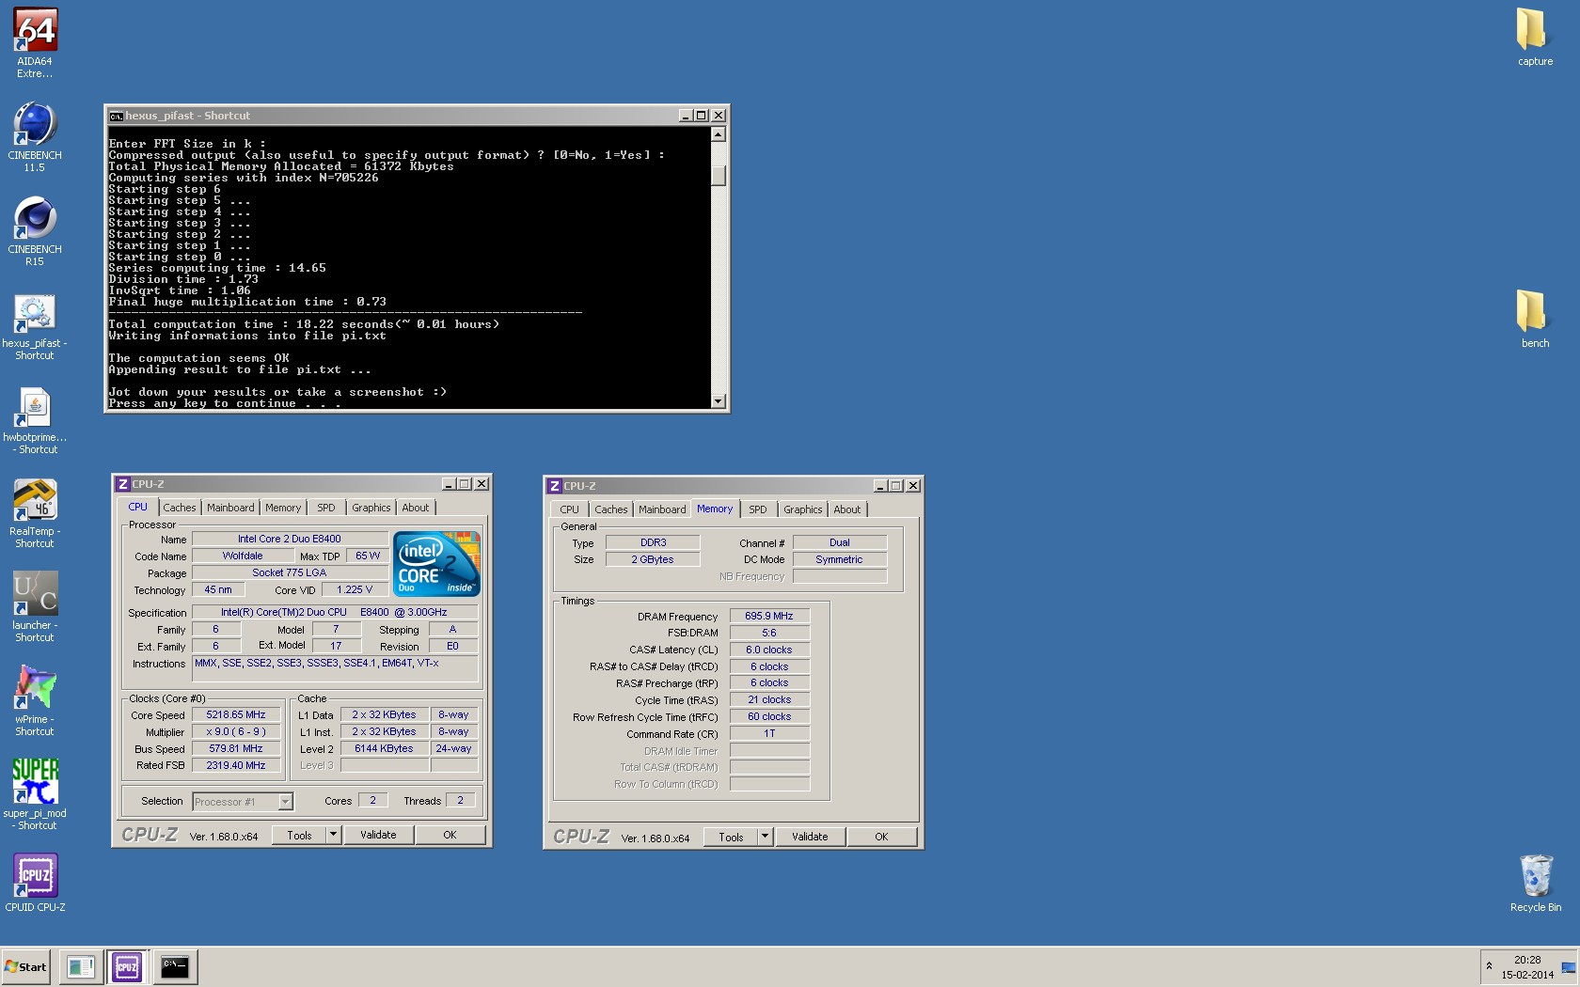Select the RealTemp shortcut on desktop
1580x987 pixels.
(35, 514)
